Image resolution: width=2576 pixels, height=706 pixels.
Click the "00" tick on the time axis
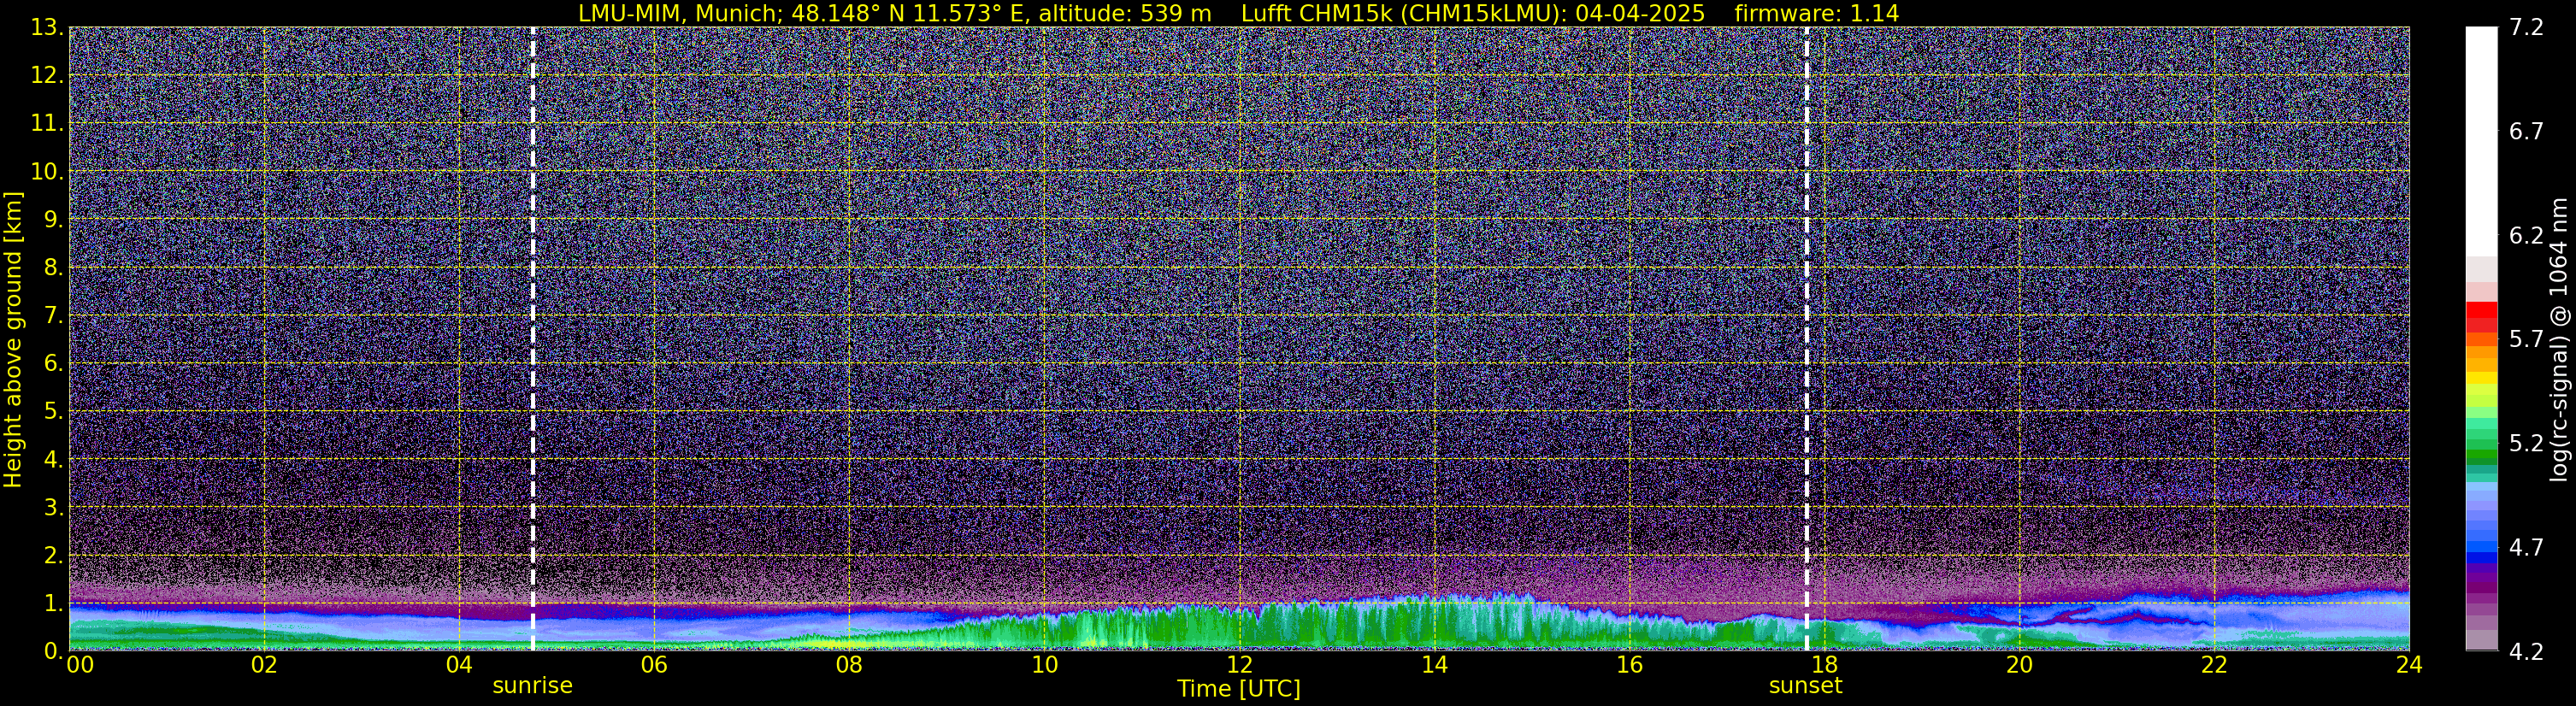(x=80, y=665)
